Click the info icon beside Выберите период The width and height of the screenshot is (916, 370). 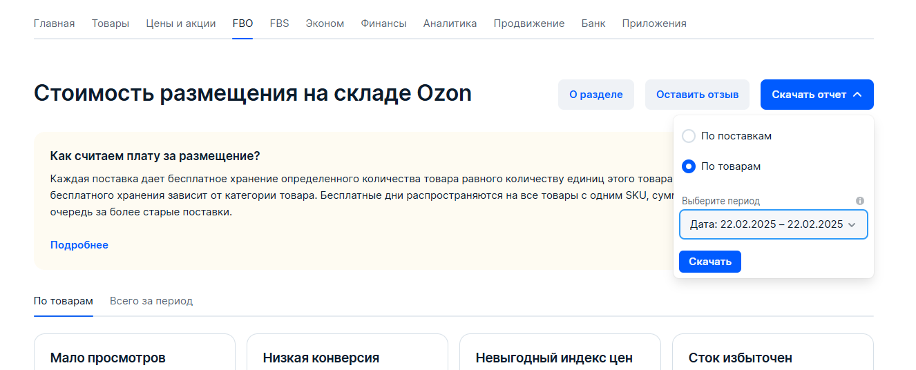click(x=860, y=201)
